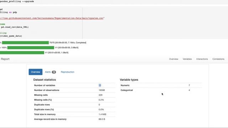Screen dimensions: 228x128
Task: Click Total size in memory 1.4 MiB
Action: (x=102, y=114)
